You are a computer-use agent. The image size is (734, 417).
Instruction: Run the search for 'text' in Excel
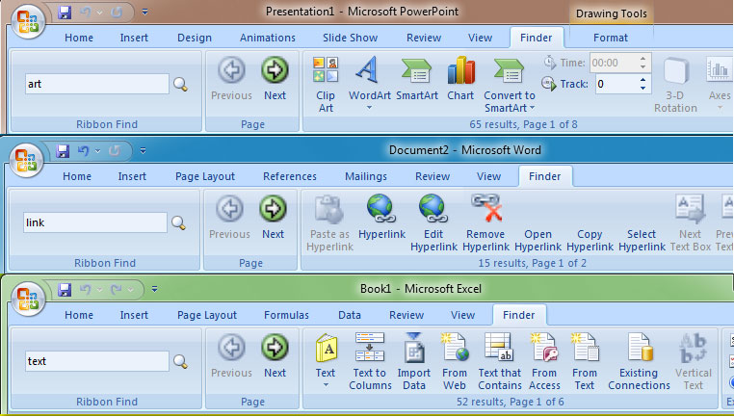pos(181,361)
